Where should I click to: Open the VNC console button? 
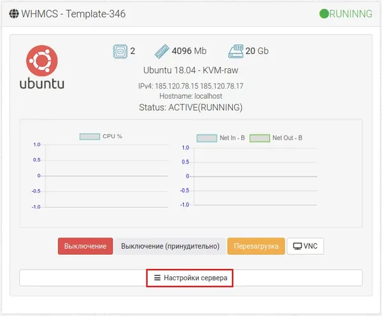305,246
